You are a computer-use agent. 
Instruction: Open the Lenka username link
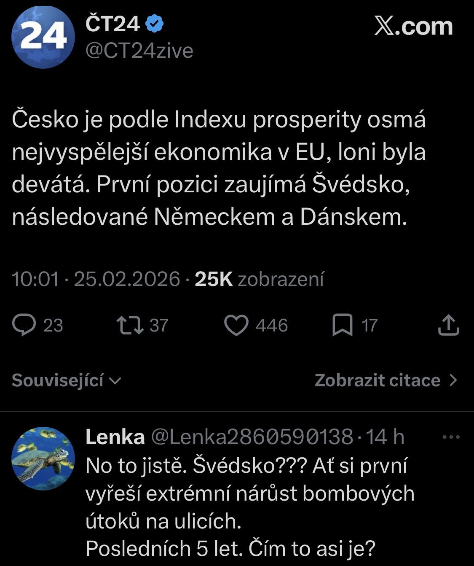[115, 437]
